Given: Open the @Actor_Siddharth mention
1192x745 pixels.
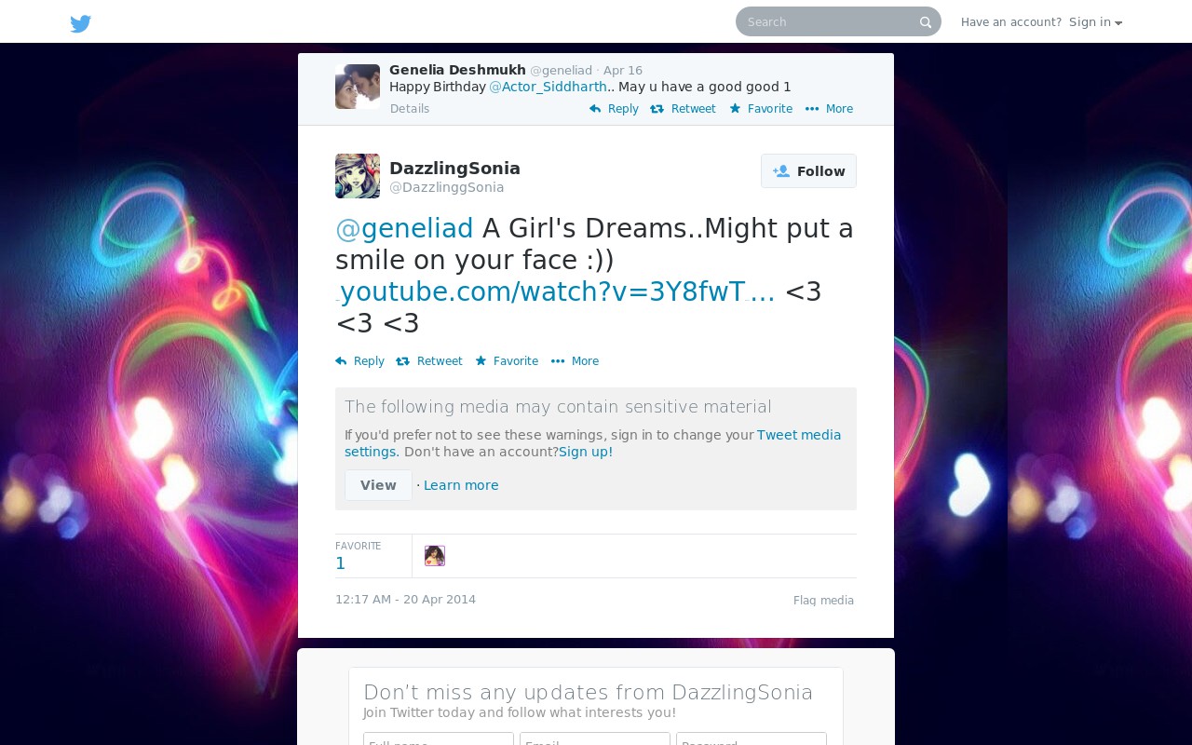Looking at the screenshot, I should tap(549, 87).
